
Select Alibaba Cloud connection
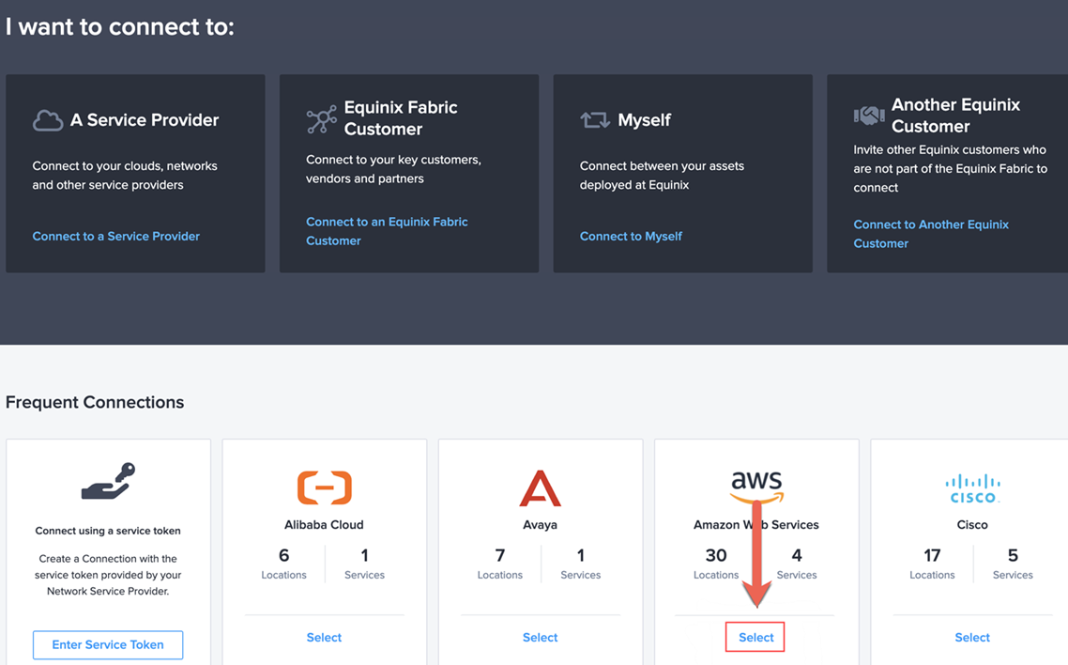pyautogui.click(x=324, y=637)
